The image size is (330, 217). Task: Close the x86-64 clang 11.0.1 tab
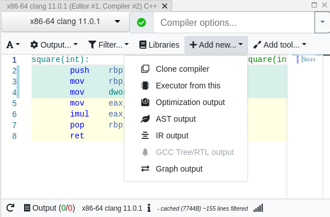pos(165,6)
